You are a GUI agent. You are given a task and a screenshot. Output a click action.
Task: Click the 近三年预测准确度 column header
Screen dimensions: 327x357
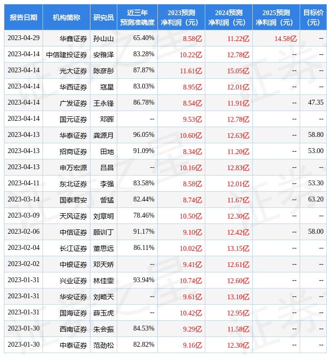pyautogui.click(x=137, y=17)
